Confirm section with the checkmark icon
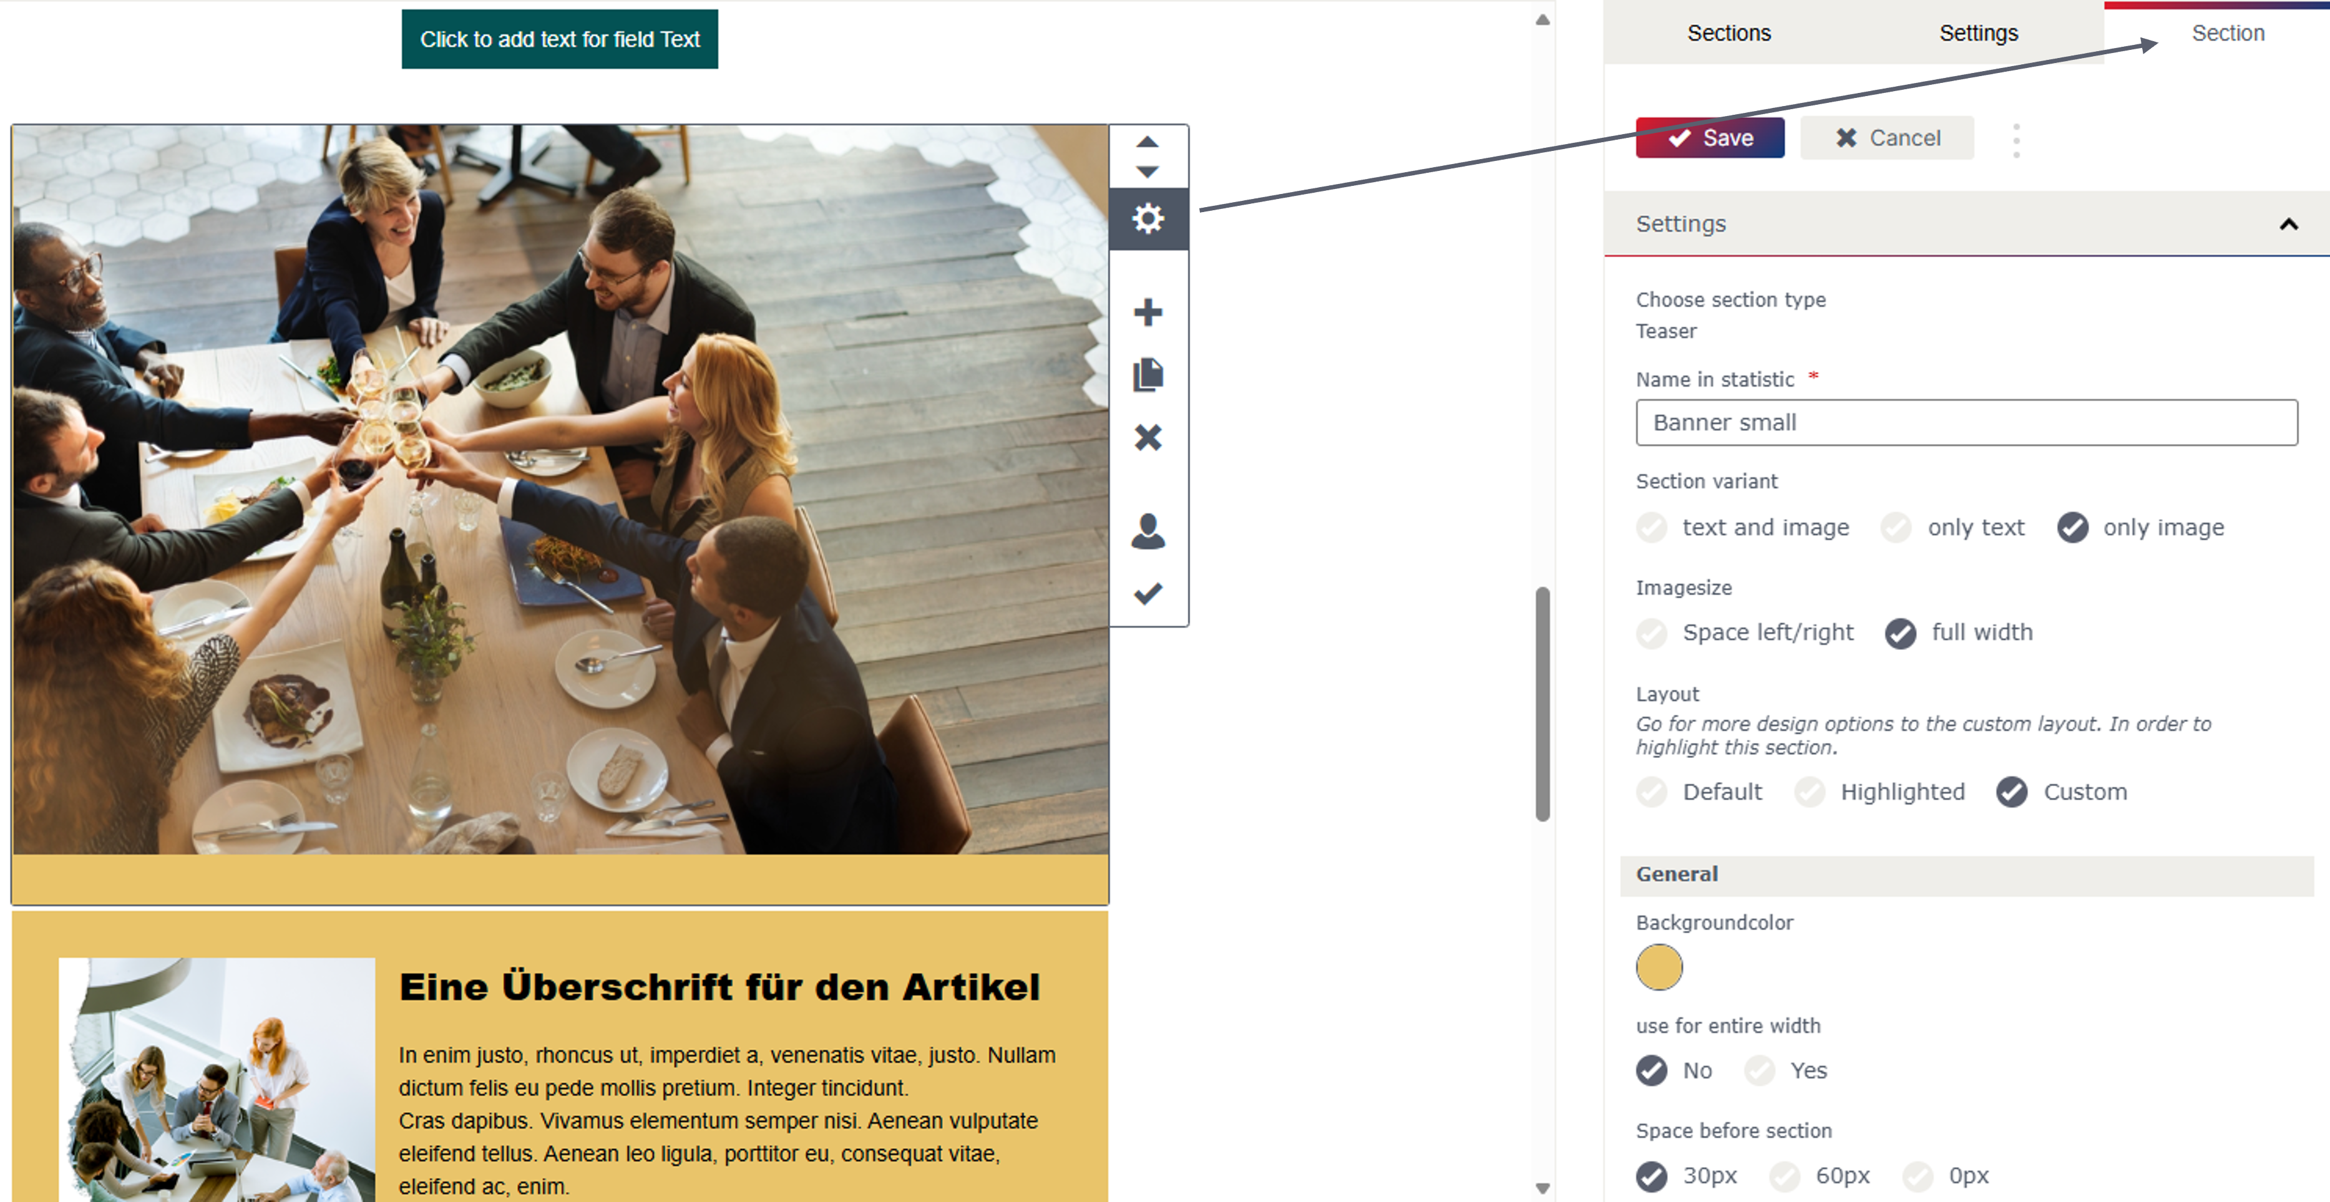Screen dimensions: 2330x1202 (1148, 593)
